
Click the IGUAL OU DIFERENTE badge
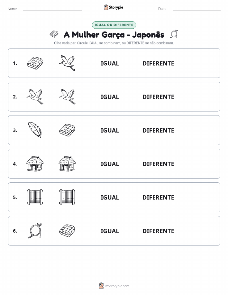click(114, 25)
